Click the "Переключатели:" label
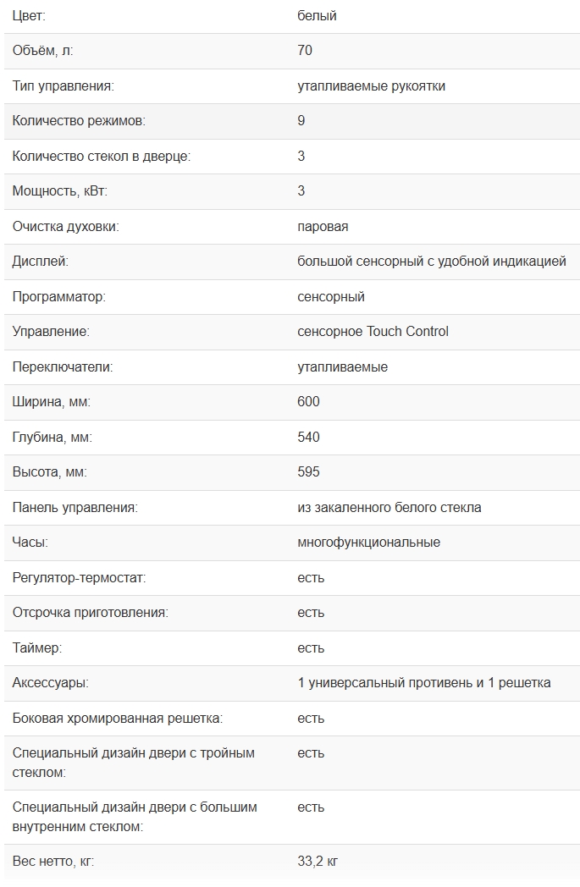580x887 pixels. coord(63,367)
